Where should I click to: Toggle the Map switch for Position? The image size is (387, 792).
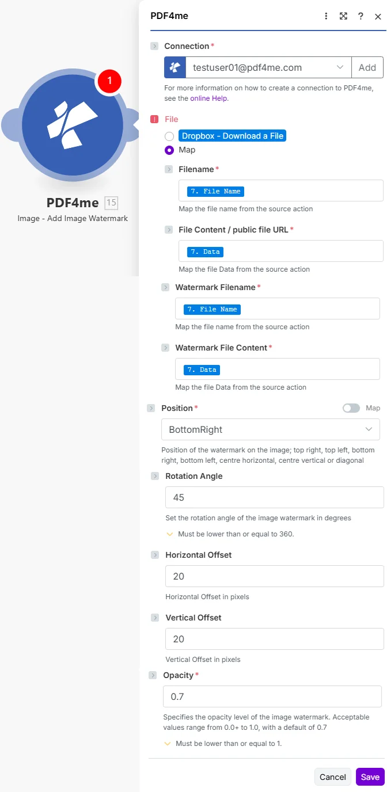pyautogui.click(x=351, y=408)
